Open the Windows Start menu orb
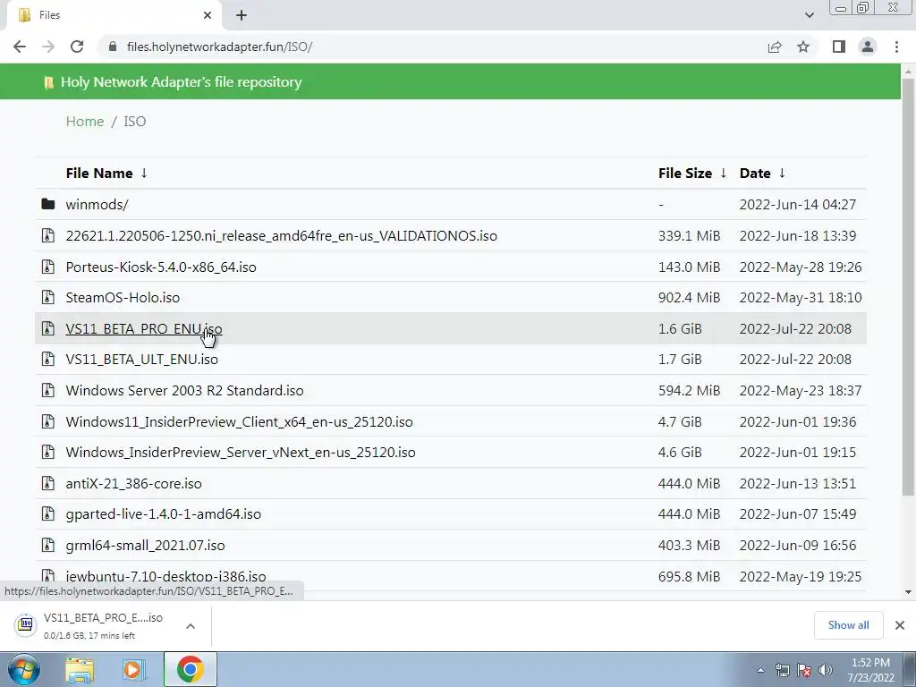 (x=23, y=669)
